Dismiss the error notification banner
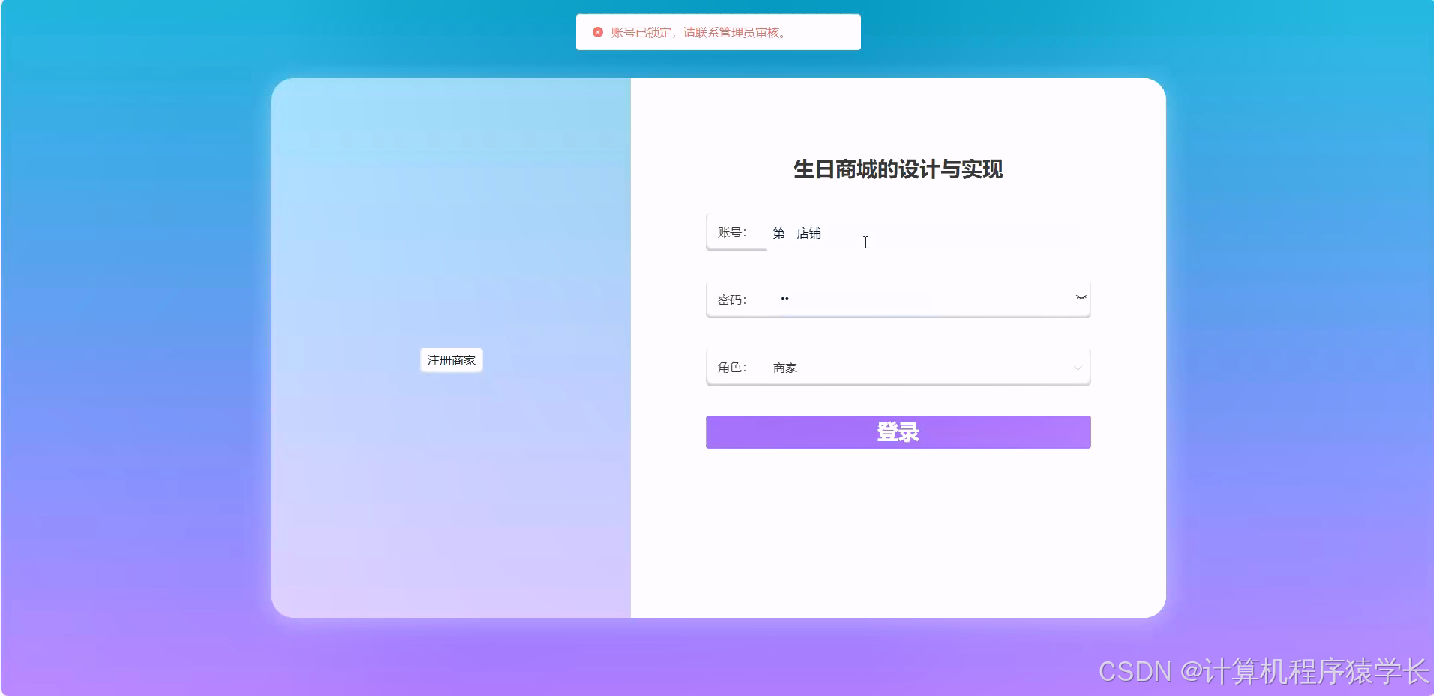Screen dimensions: 1434x696 (x=717, y=31)
